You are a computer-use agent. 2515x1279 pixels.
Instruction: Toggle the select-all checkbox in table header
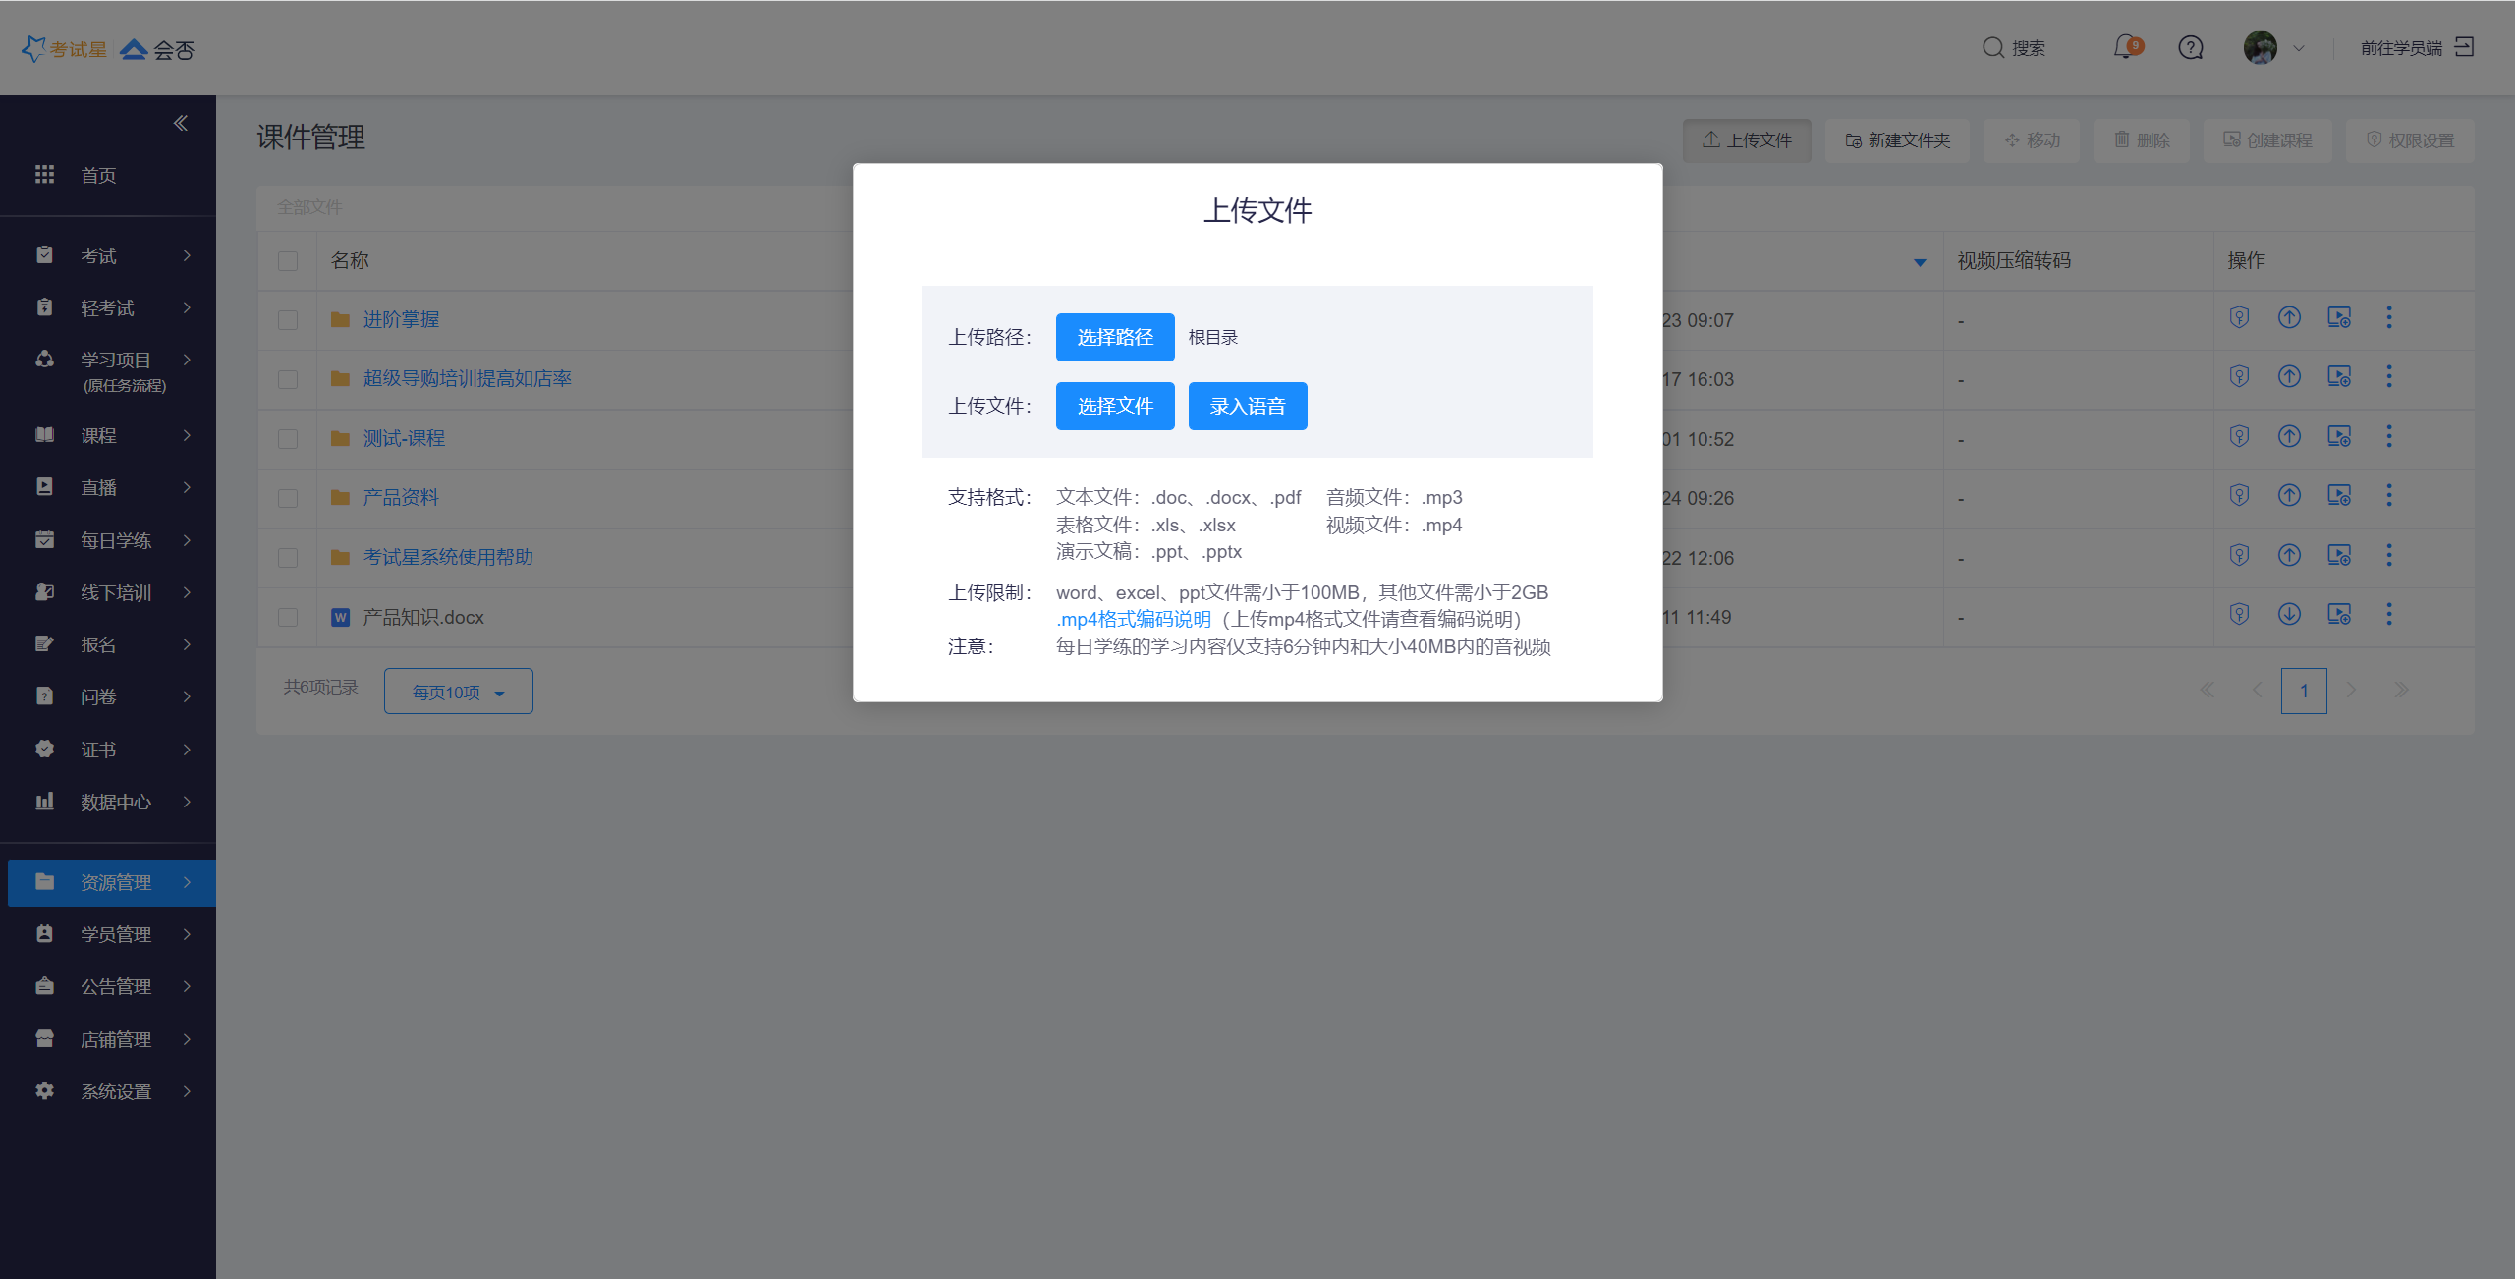(x=288, y=261)
